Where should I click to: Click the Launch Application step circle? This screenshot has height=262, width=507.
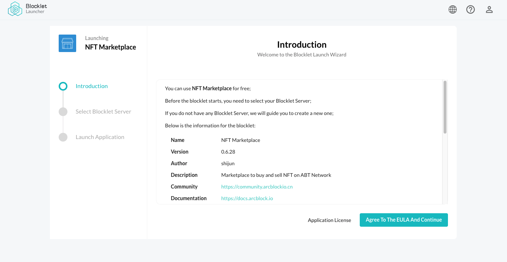pyautogui.click(x=63, y=137)
